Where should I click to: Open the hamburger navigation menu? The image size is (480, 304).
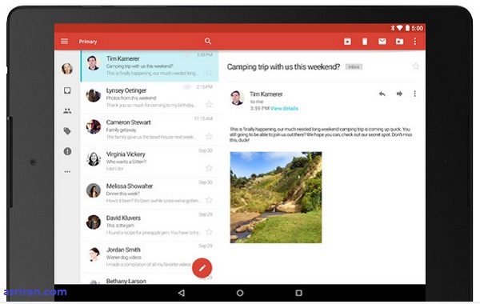(x=64, y=41)
